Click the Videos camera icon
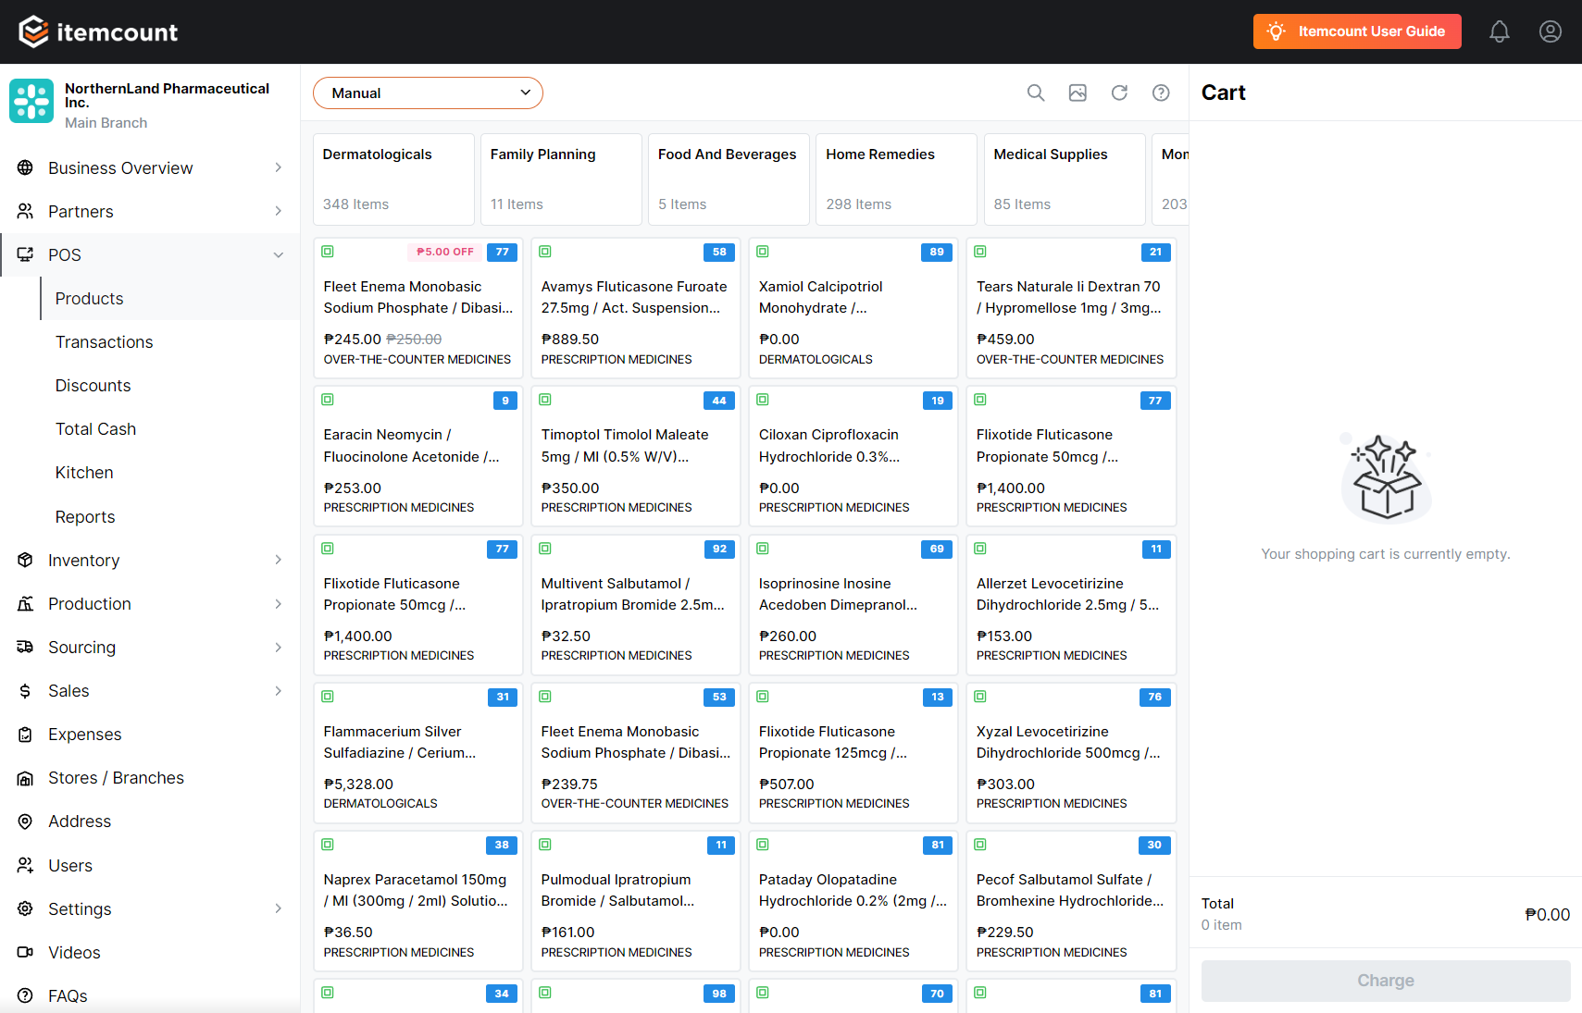This screenshot has height=1013, width=1582. [26, 953]
